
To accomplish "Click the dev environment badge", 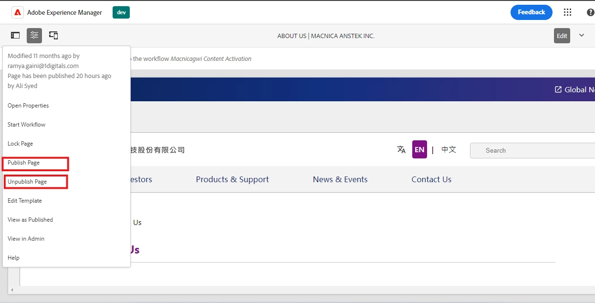I will tap(121, 12).
